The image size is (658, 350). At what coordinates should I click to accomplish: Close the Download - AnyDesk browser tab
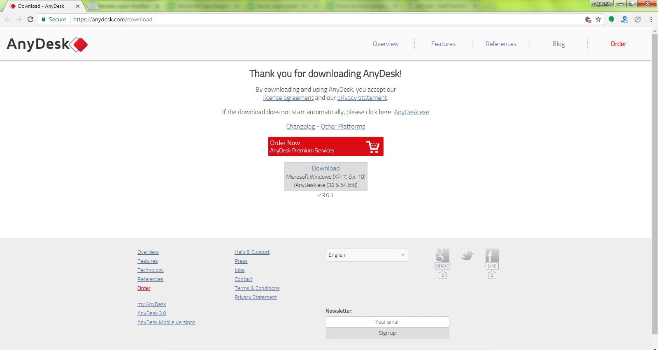(77, 6)
